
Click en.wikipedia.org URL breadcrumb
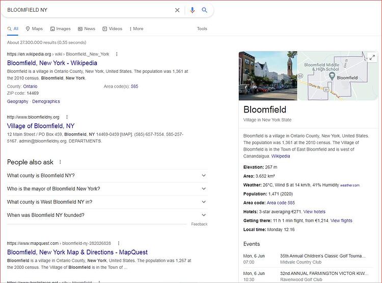click(x=58, y=54)
